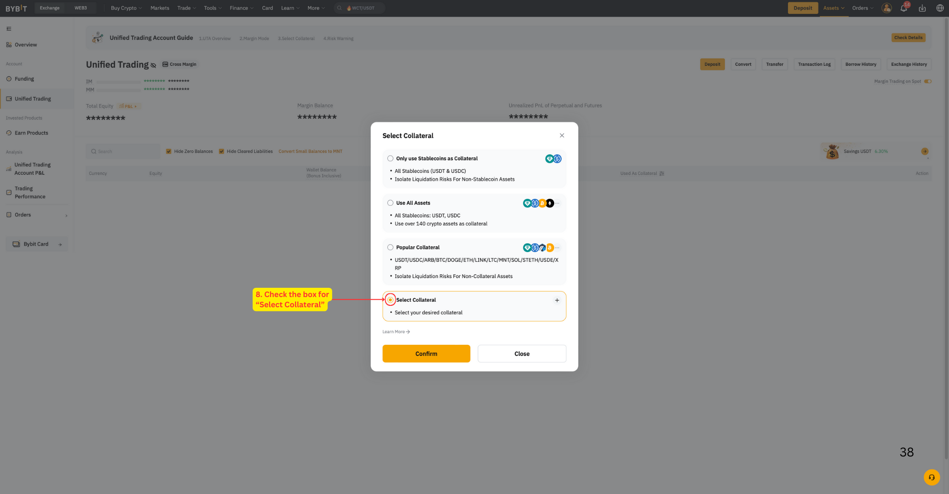Toggle Margin Trading on Spot switch
The image size is (949, 494).
pos(928,82)
